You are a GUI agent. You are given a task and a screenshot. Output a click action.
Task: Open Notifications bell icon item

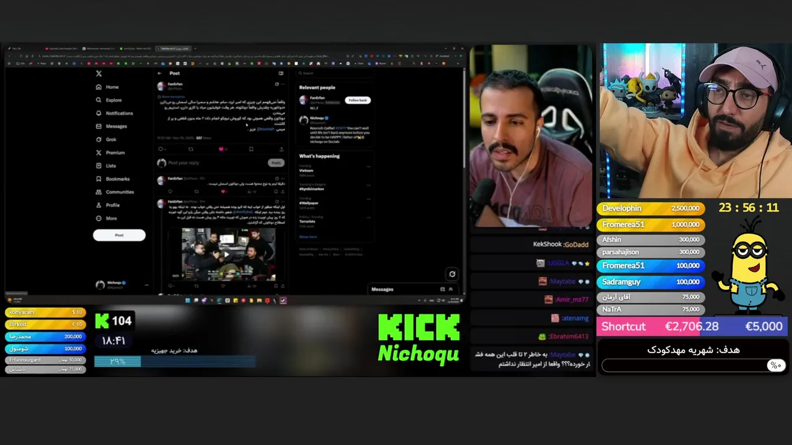tap(114, 113)
